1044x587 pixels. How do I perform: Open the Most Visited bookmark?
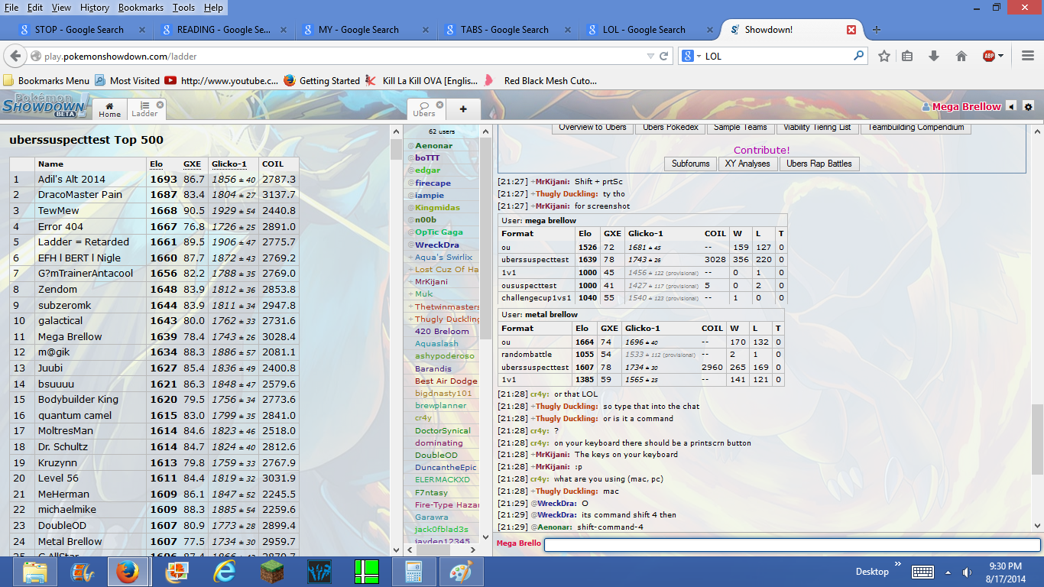[x=127, y=80]
